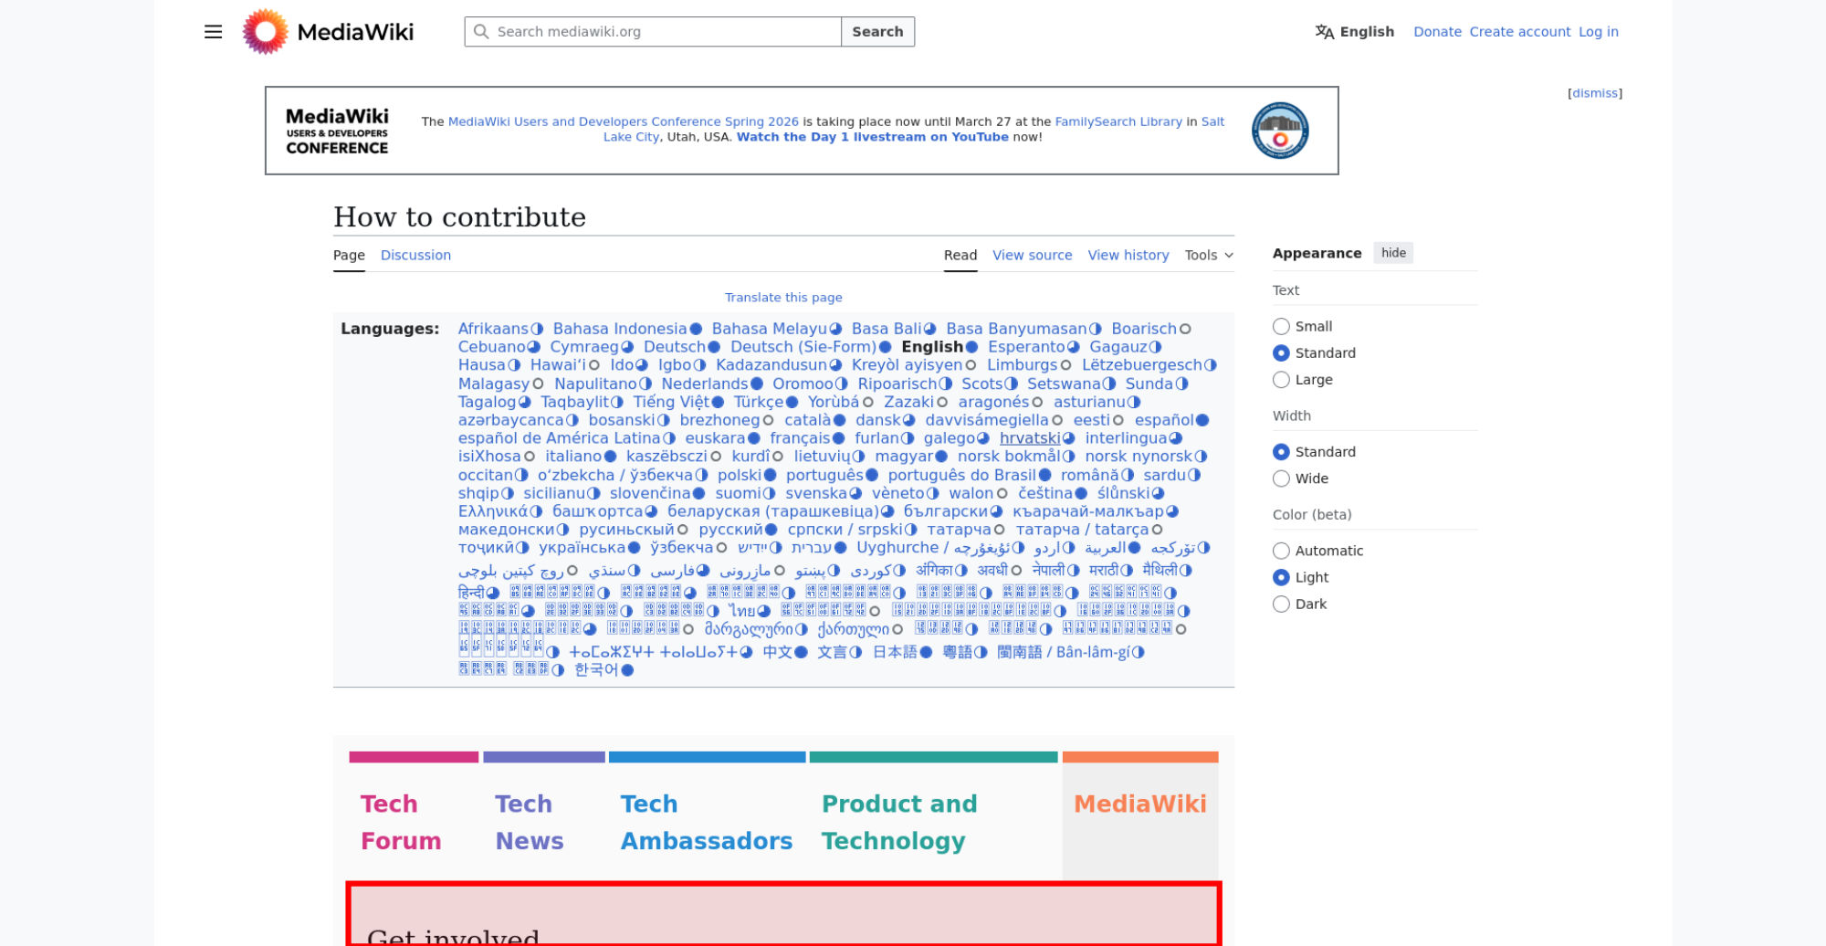Click the Search button

point(876,32)
